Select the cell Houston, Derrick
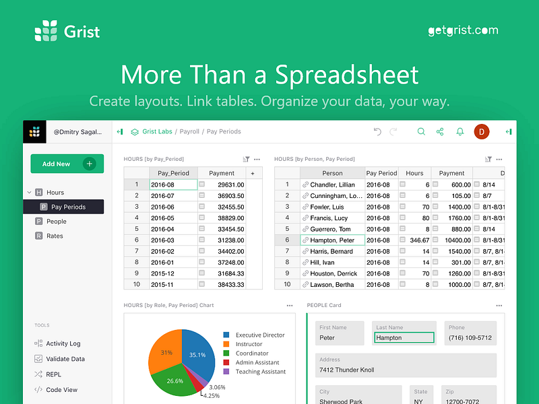Screen dimensions: 539x404 pos(332,273)
